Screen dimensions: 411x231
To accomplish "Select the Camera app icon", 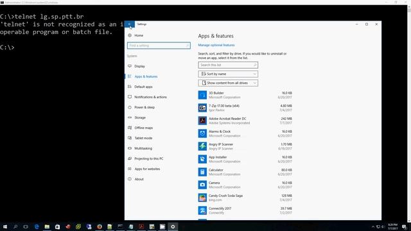I will tap(202, 185).
